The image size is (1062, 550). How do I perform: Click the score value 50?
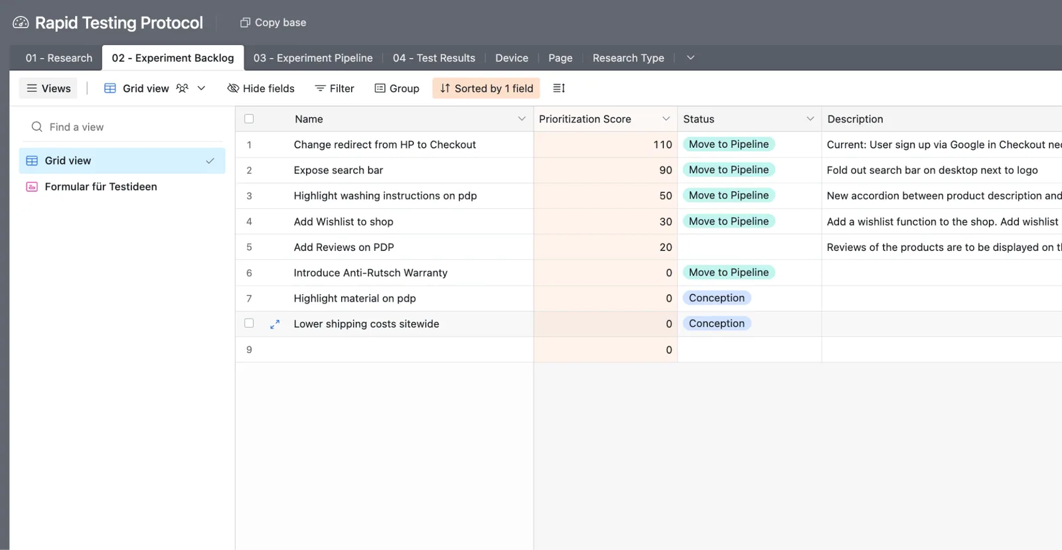[666, 196]
